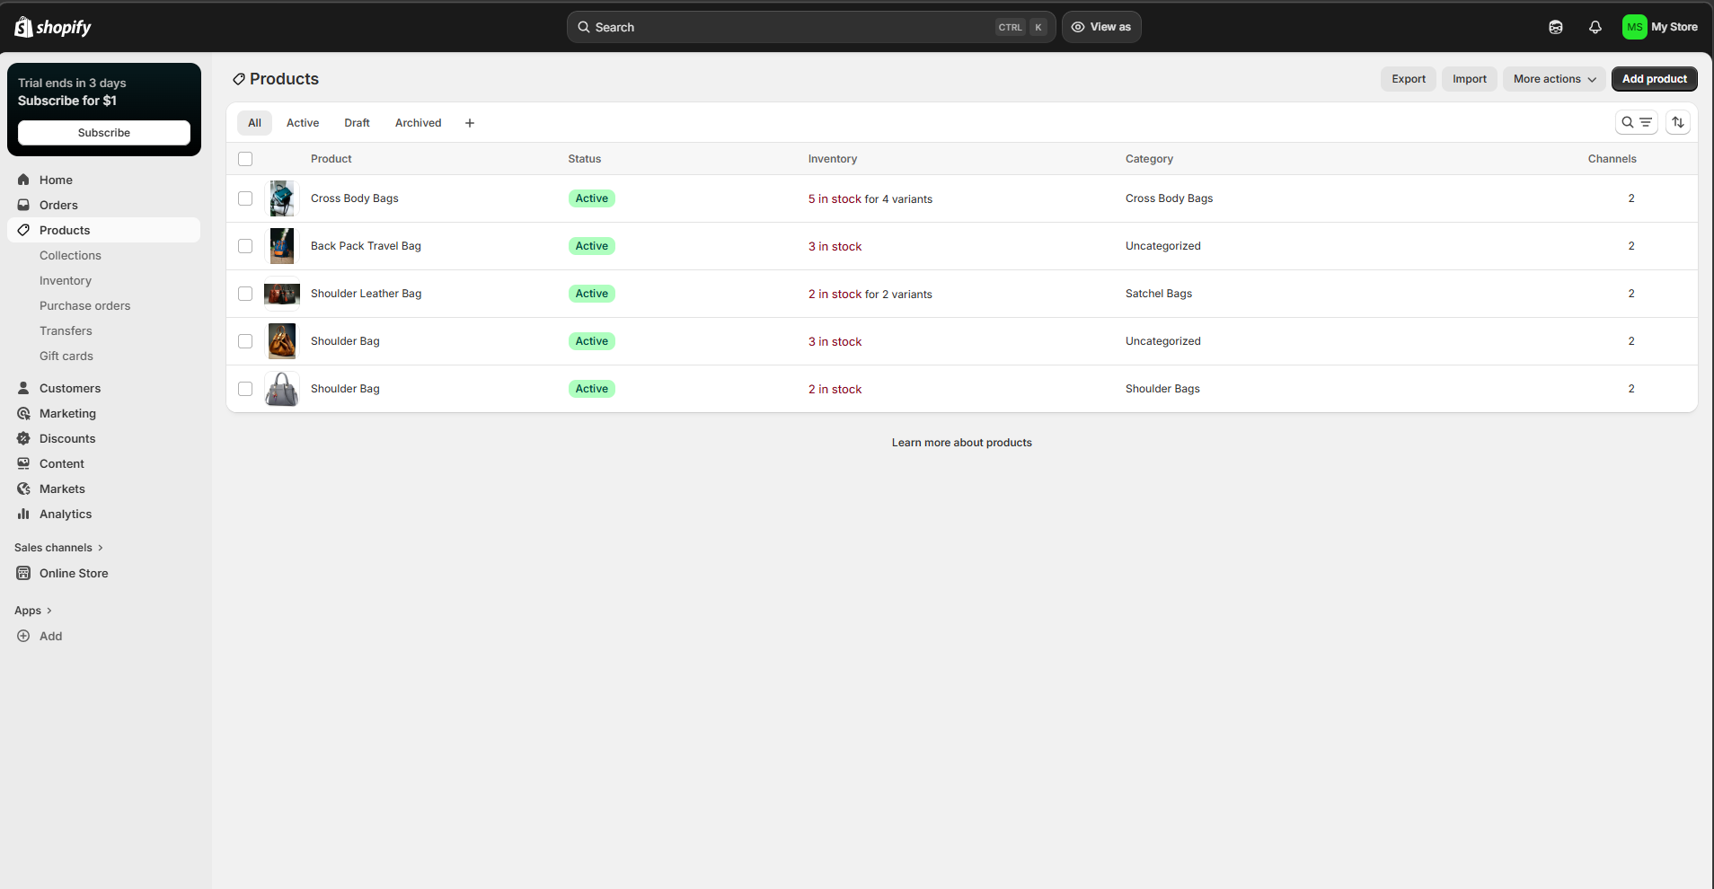Open the Shoulder Leather Bag name

pyautogui.click(x=367, y=294)
